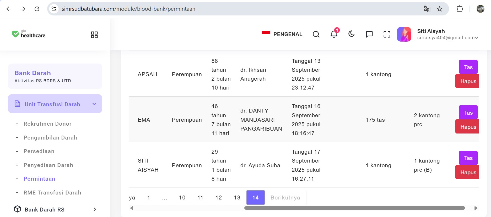Expand the Bank Darah RS submenu

pos(95,209)
